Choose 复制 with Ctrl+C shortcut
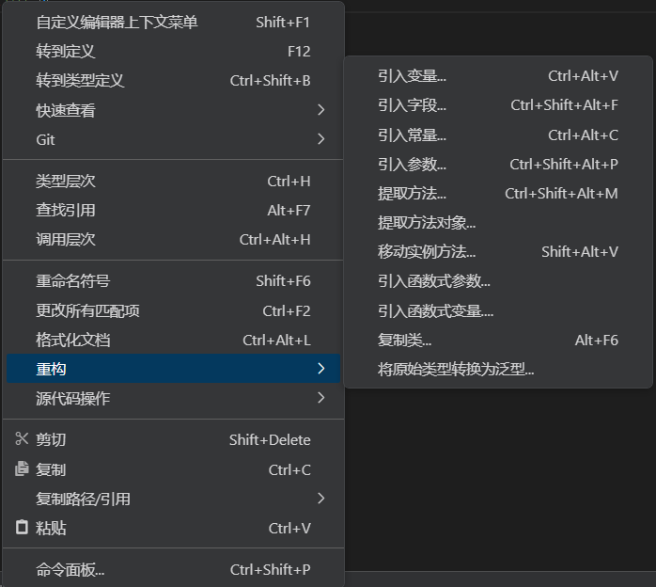The height and width of the screenshot is (587, 656). coord(173,469)
